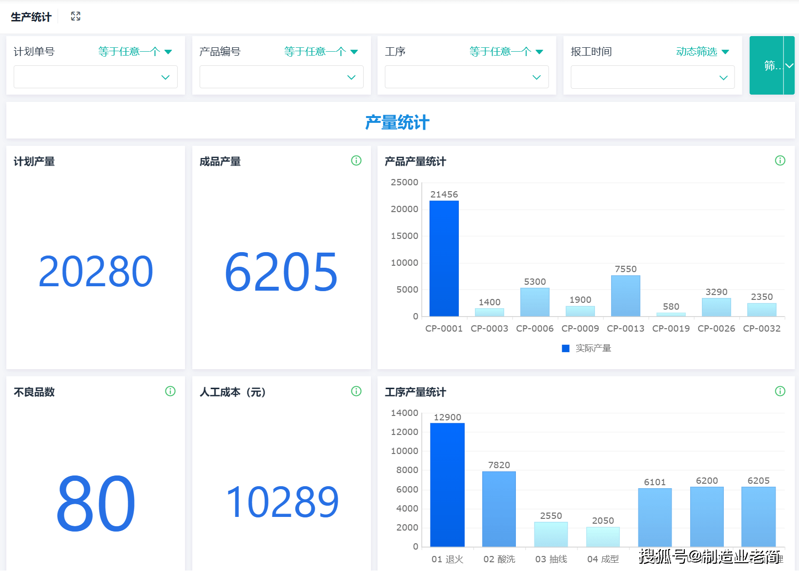Click the fullscreen expand icon next to 生产统计
The width and height of the screenshot is (799, 573).
click(75, 16)
